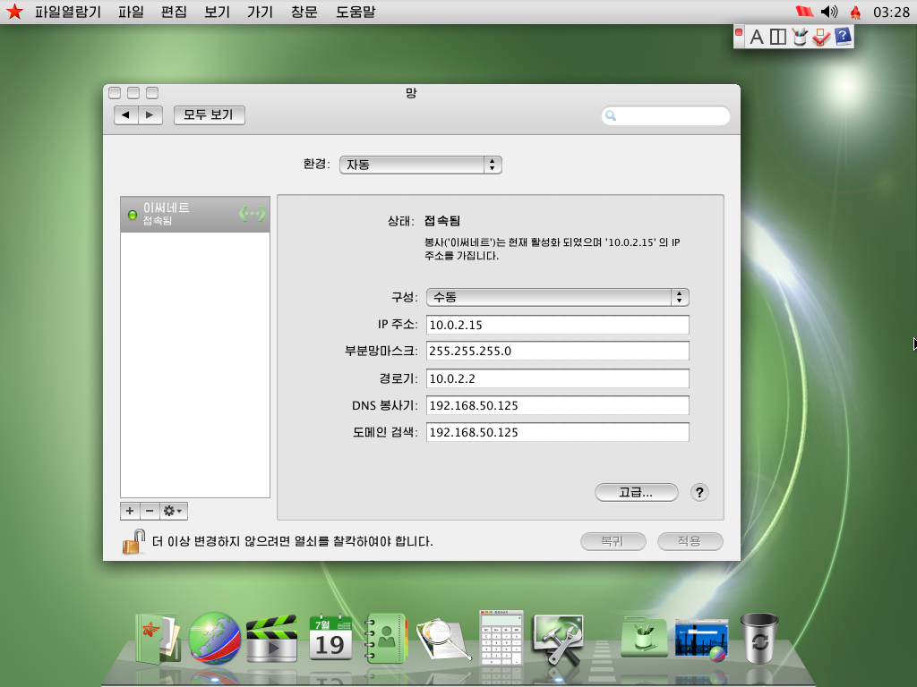Open the 편집 menu
This screenshot has height=687, width=917.
pyautogui.click(x=174, y=12)
